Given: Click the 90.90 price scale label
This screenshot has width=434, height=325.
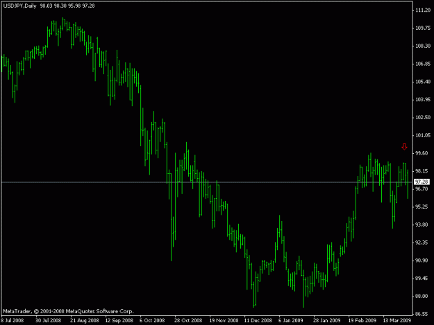Looking at the screenshot, I should point(422,260).
